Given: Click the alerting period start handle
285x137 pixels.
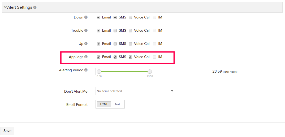Looking at the screenshot, I should [x=99, y=72].
